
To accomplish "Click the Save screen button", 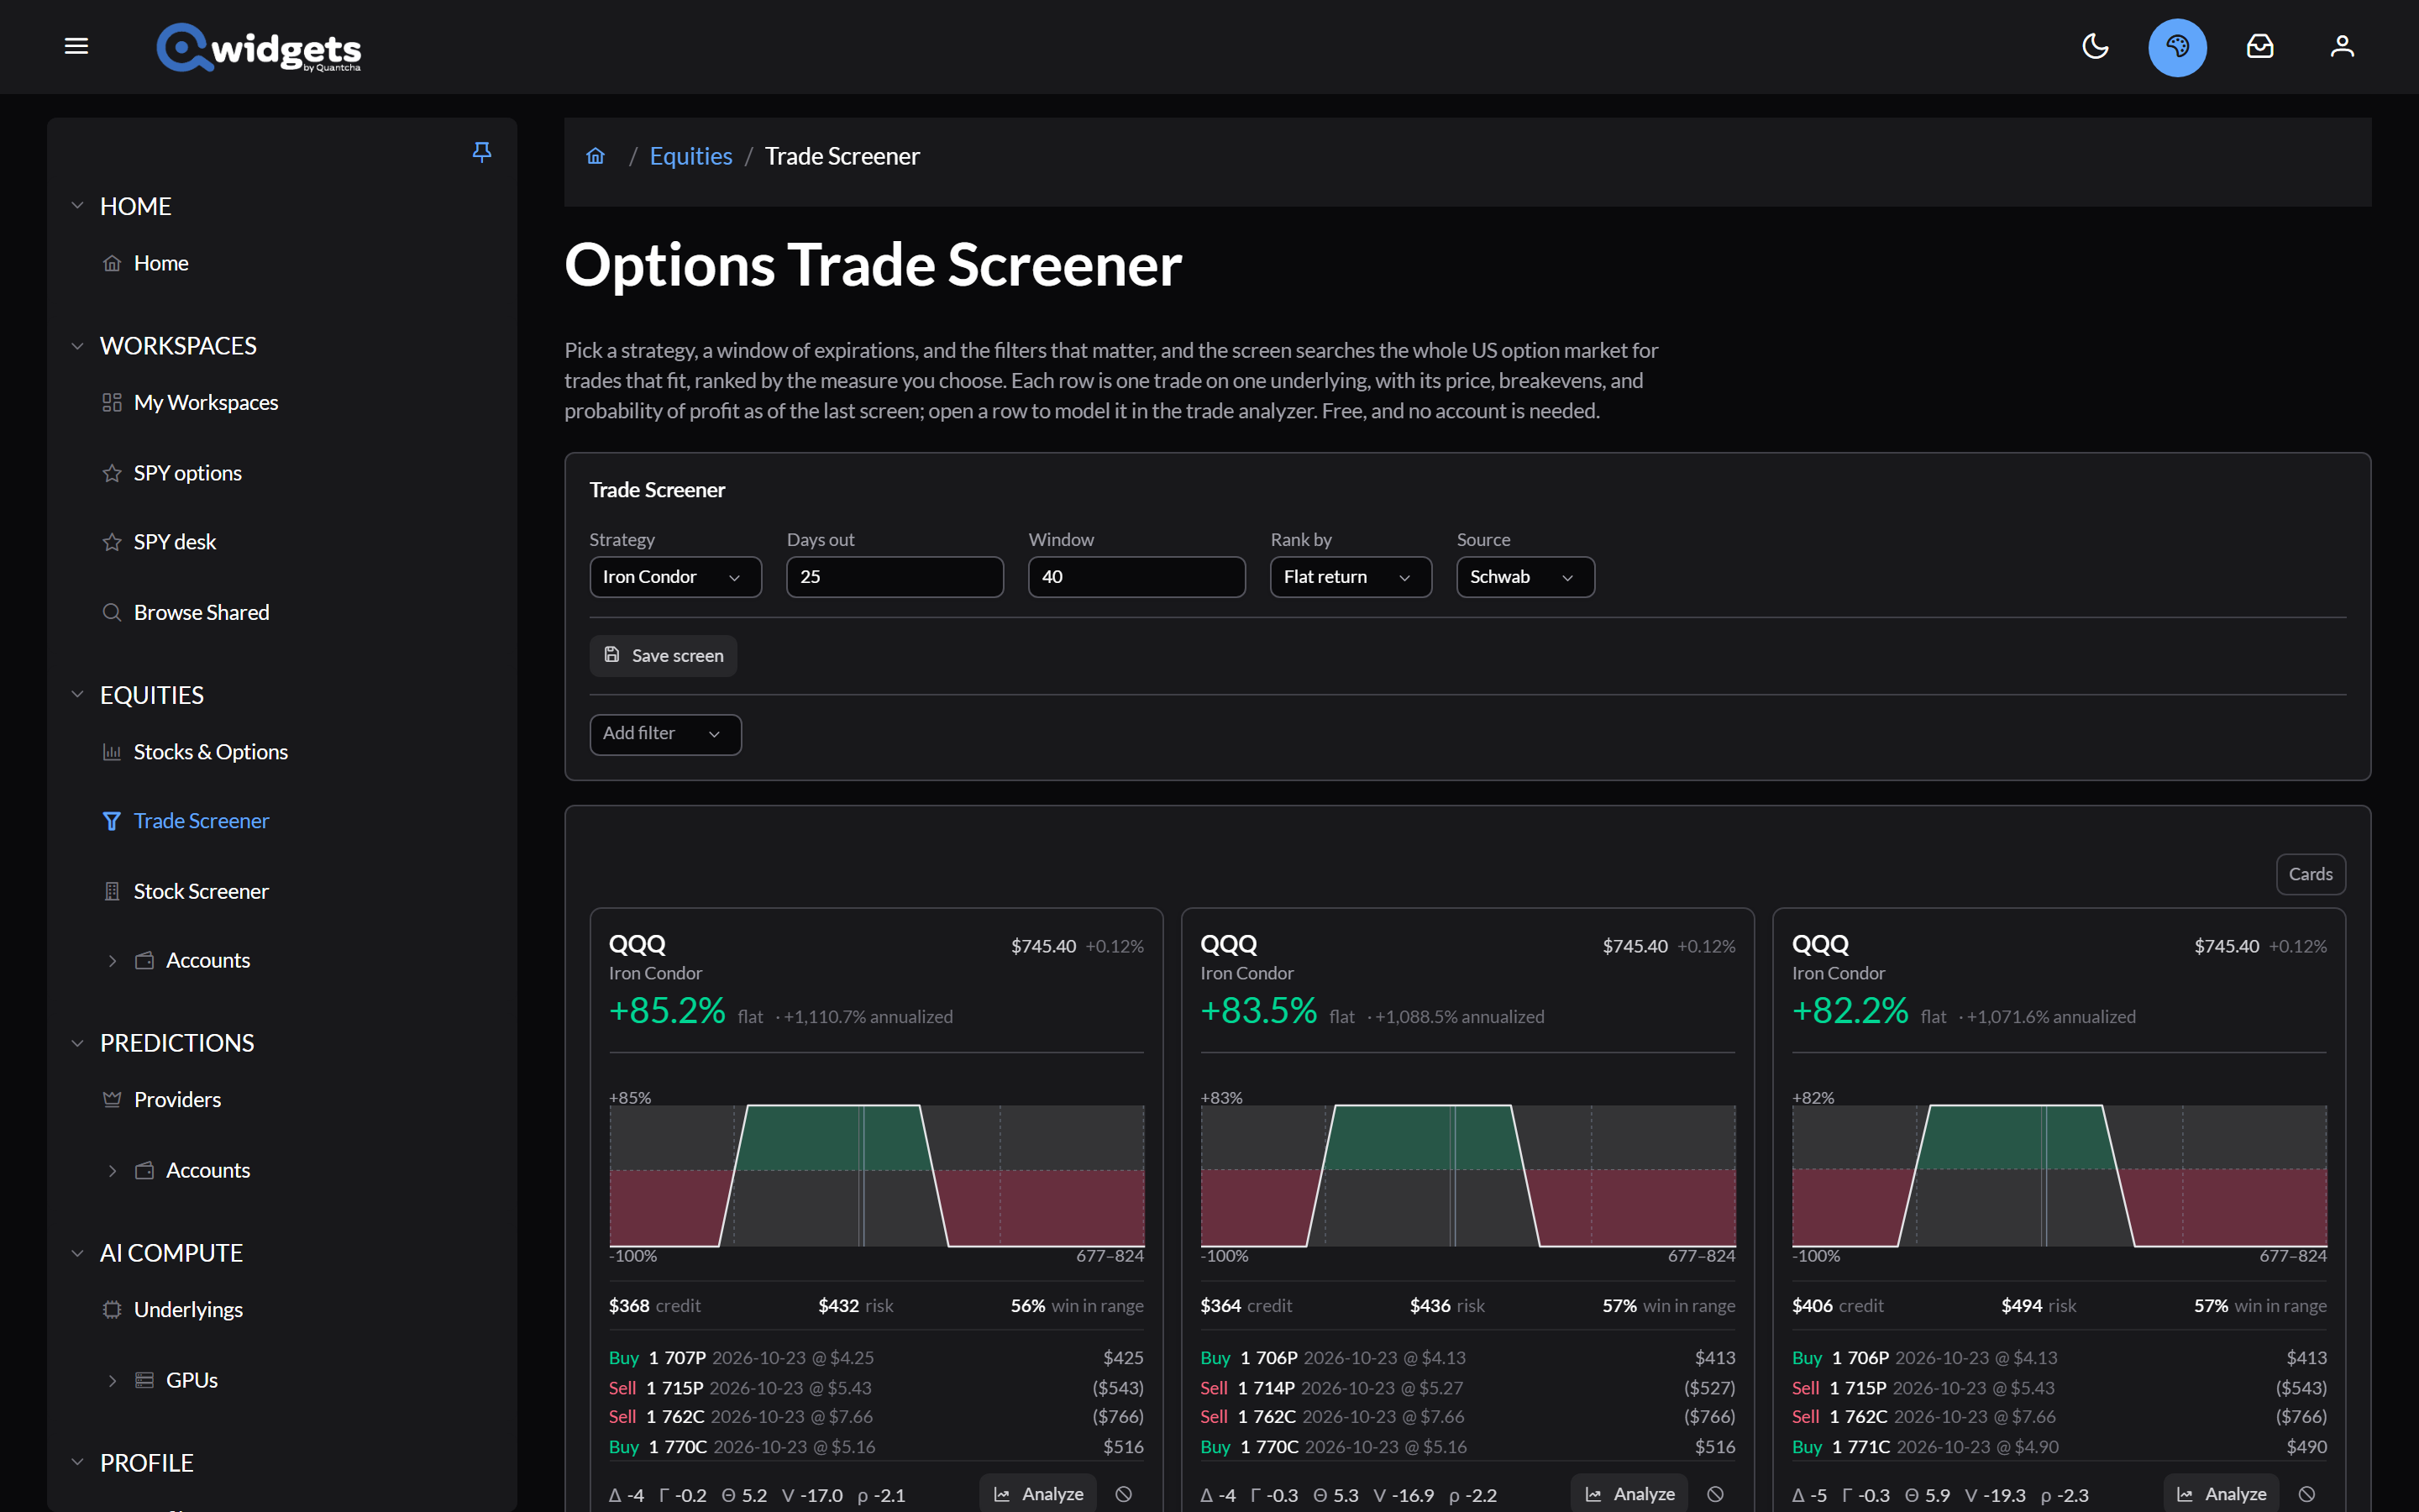I will [x=664, y=656].
